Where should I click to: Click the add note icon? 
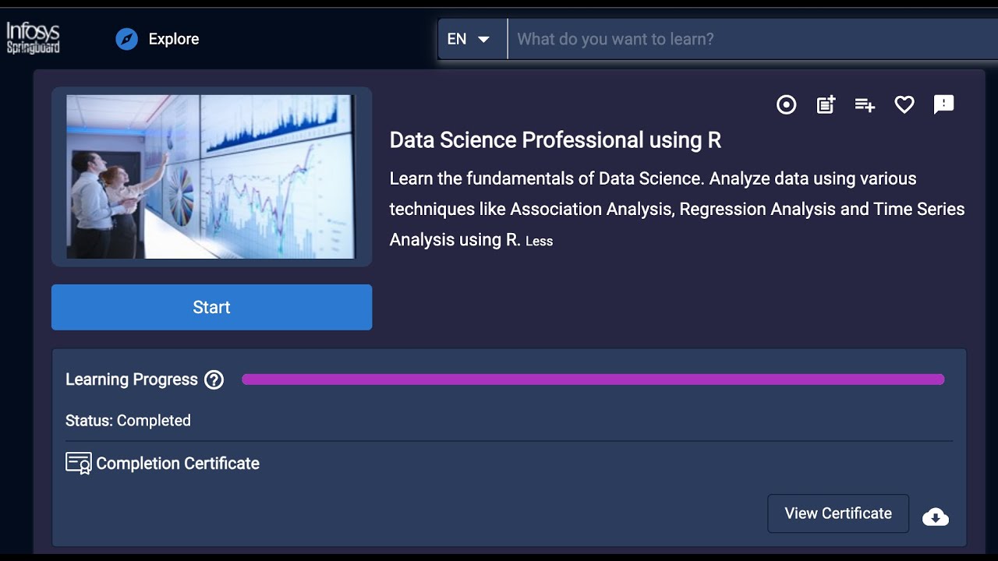click(x=826, y=104)
